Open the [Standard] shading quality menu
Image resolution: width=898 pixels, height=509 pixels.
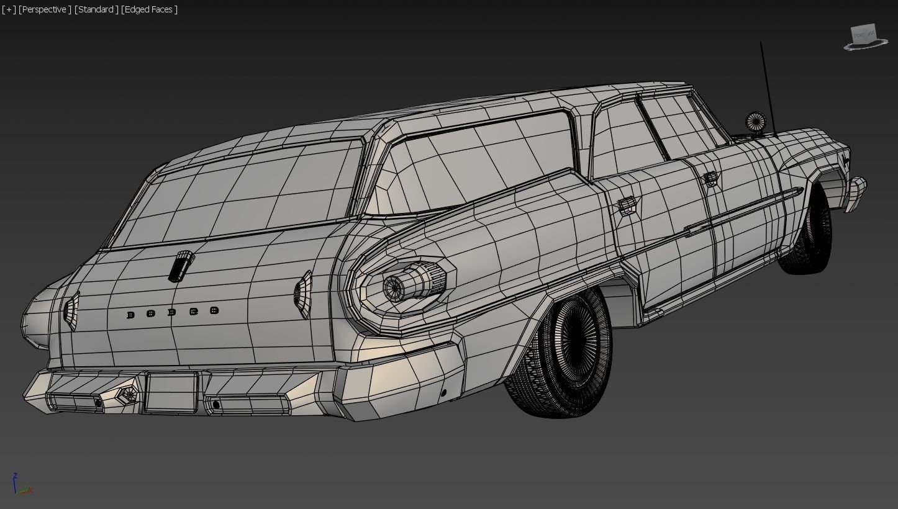pyautogui.click(x=96, y=9)
